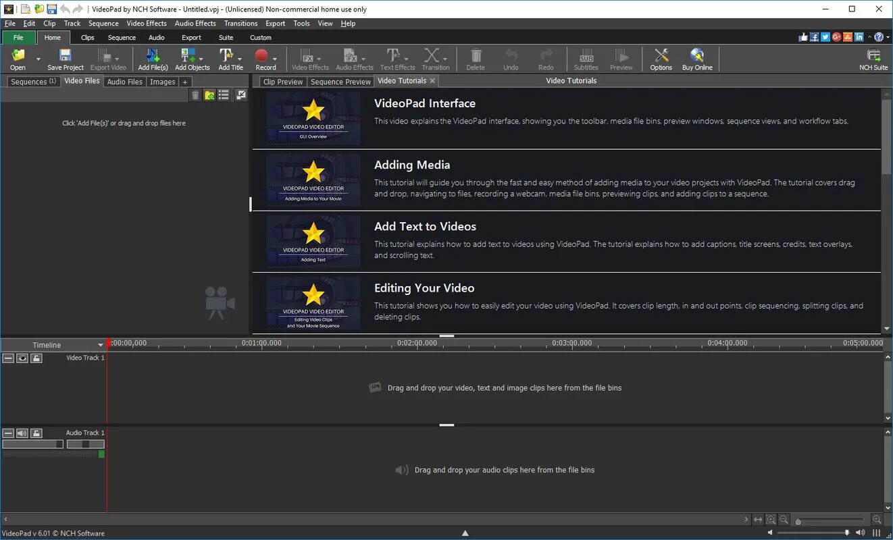The image size is (893, 540).
Task: Open the Options wrench icon
Action: (661, 55)
